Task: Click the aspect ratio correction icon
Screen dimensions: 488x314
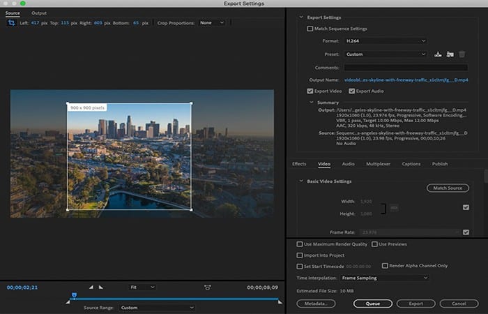Action: [208, 287]
